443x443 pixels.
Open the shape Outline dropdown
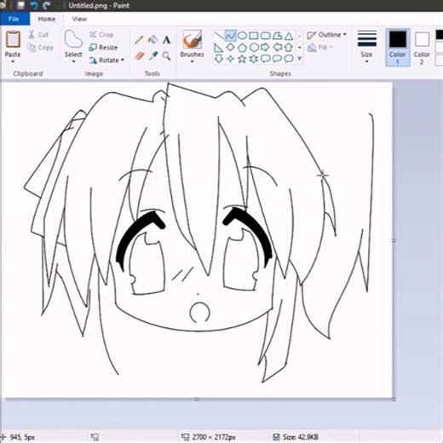[327, 35]
